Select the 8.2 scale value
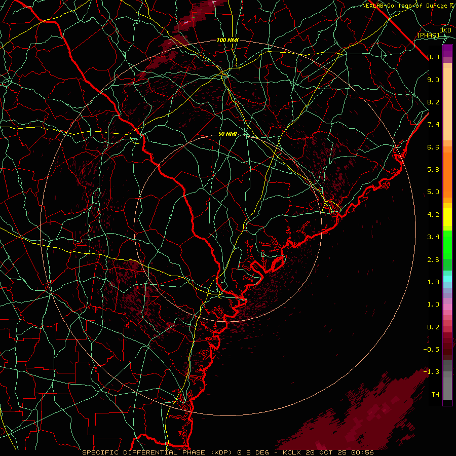 click(433, 102)
